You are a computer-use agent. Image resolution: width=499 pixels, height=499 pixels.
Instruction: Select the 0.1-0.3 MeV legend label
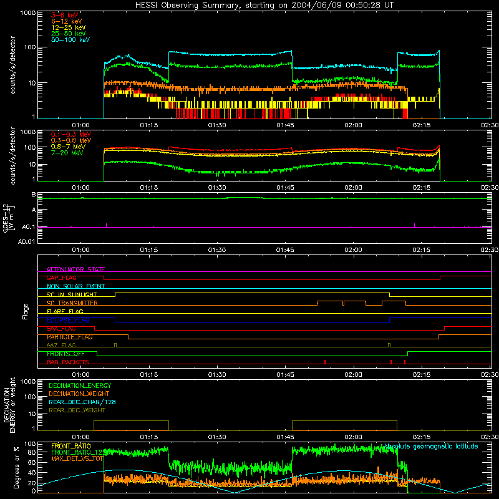click(71, 134)
